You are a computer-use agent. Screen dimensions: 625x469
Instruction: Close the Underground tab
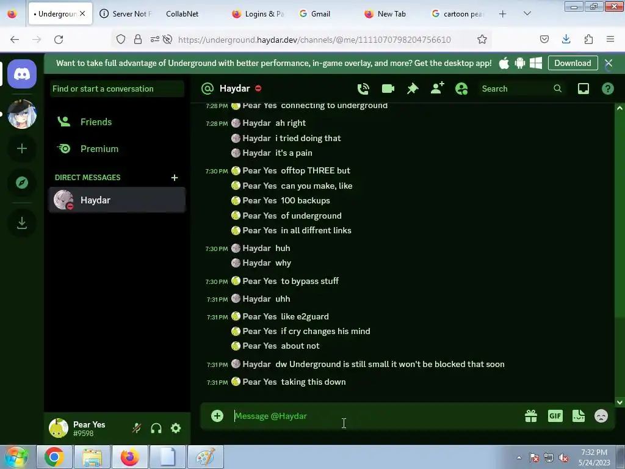(x=82, y=13)
